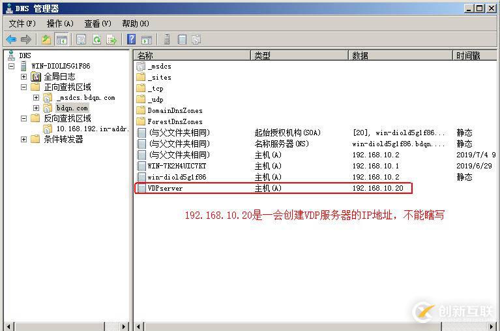Screen dimensions: 500x331
Task: Click the _msdcs delegation icon
Action: 141,67
